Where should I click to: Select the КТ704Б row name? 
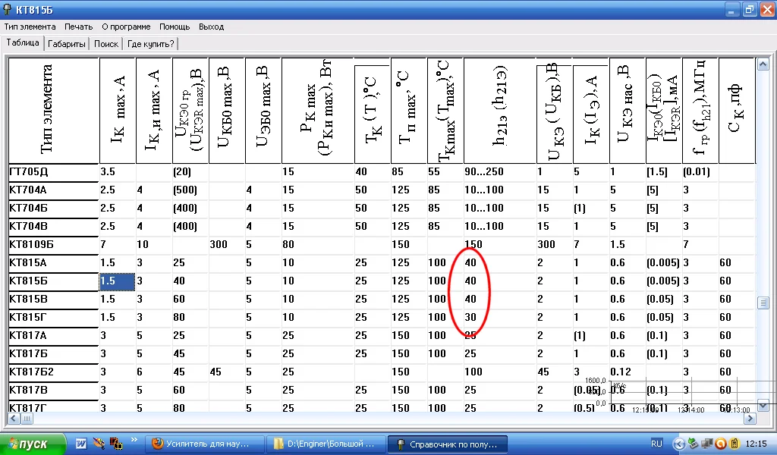tap(54, 209)
